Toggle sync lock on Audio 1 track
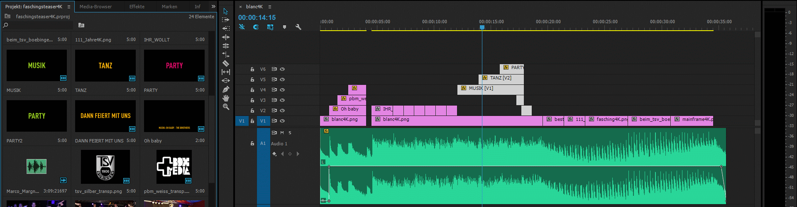Viewport: 797px width, 207px height. [274, 133]
